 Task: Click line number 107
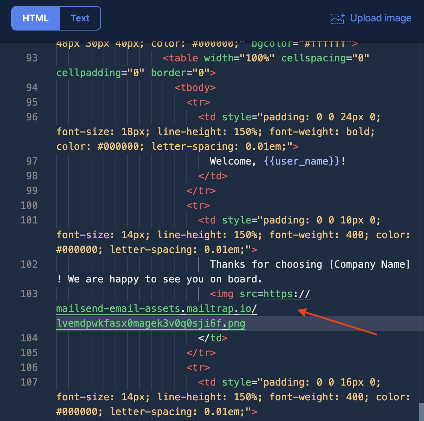29,382
